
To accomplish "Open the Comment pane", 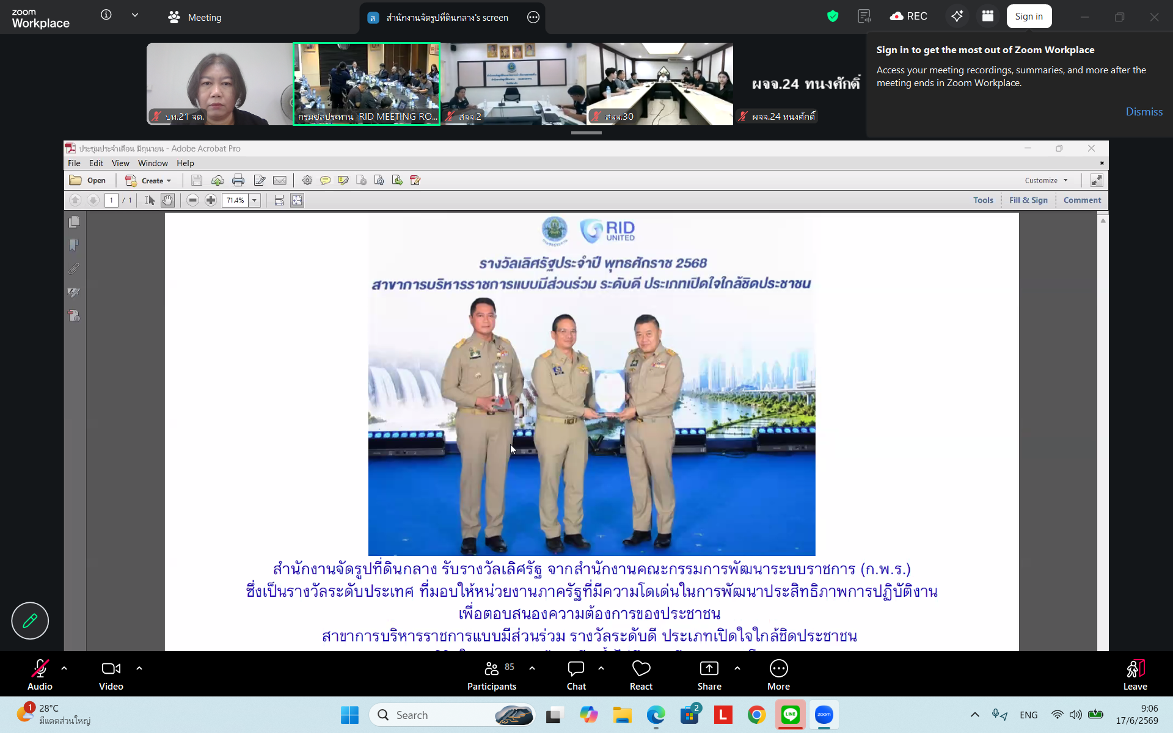I will coord(1082,200).
